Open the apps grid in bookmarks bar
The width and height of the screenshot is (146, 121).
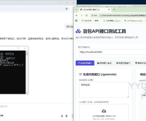76,21
